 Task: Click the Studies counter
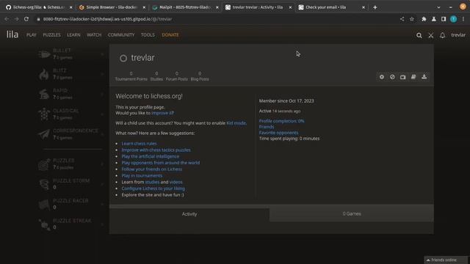[156, 76]
